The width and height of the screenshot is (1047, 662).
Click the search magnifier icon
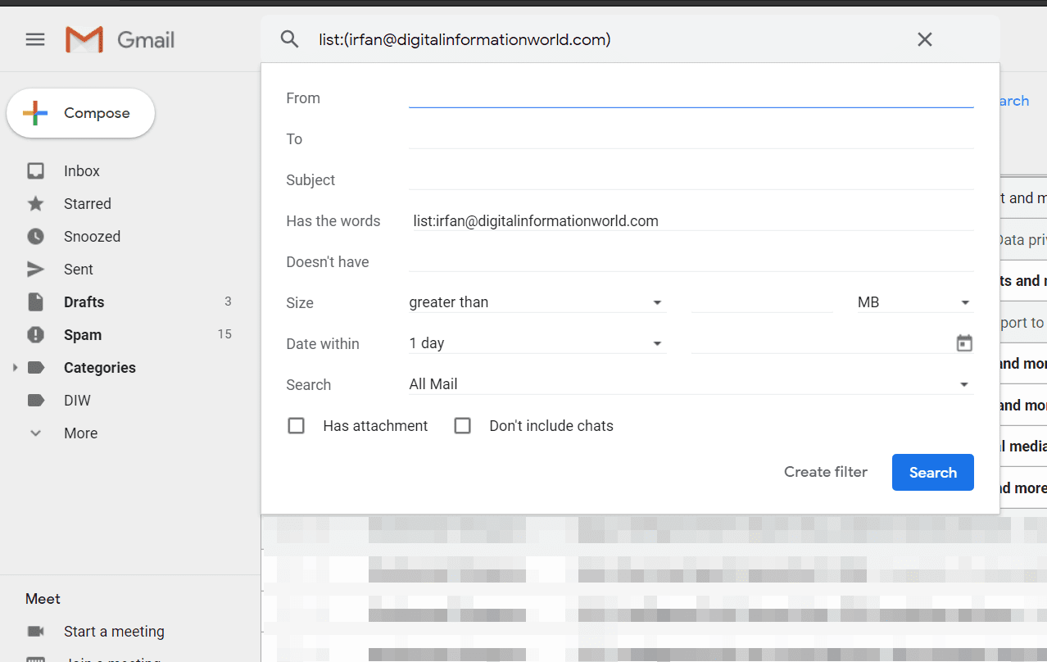tap(289, 39)
